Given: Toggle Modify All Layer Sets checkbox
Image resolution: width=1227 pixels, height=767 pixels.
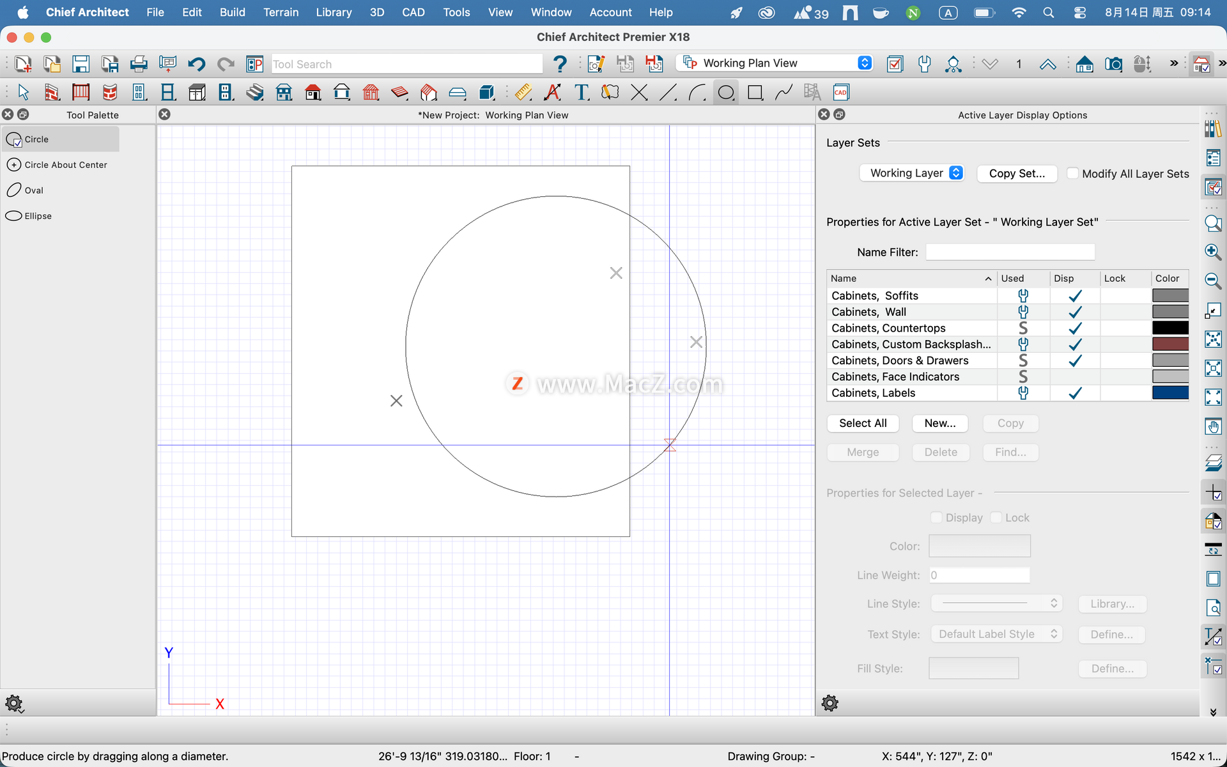Looking at the screenshot, I should pos(1073,173).
